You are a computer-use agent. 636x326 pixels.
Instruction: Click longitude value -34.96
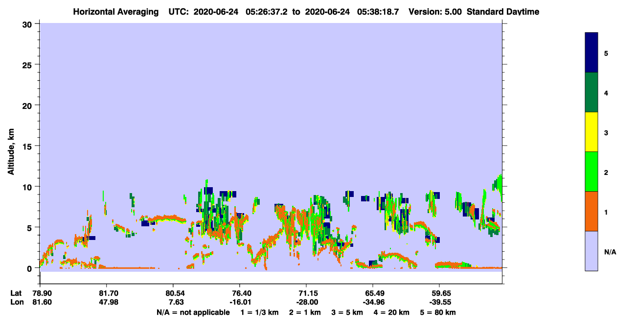pos(373,302)
